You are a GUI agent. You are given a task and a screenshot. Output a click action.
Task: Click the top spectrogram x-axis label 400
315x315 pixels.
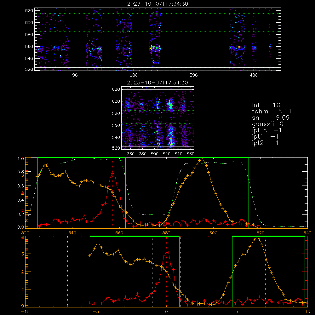pyautogui.click(x=254, y=75)
